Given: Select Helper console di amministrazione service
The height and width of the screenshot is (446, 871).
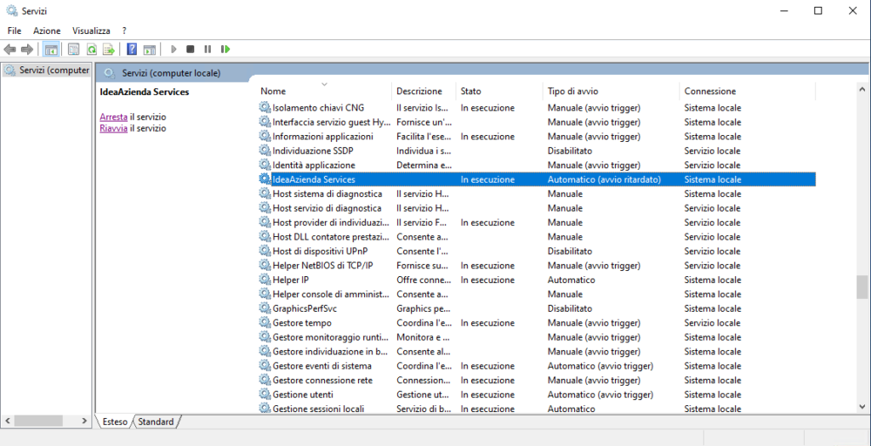Looking at the screenshot, I should point(537,294).
